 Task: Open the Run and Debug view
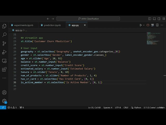pos(4,52)
